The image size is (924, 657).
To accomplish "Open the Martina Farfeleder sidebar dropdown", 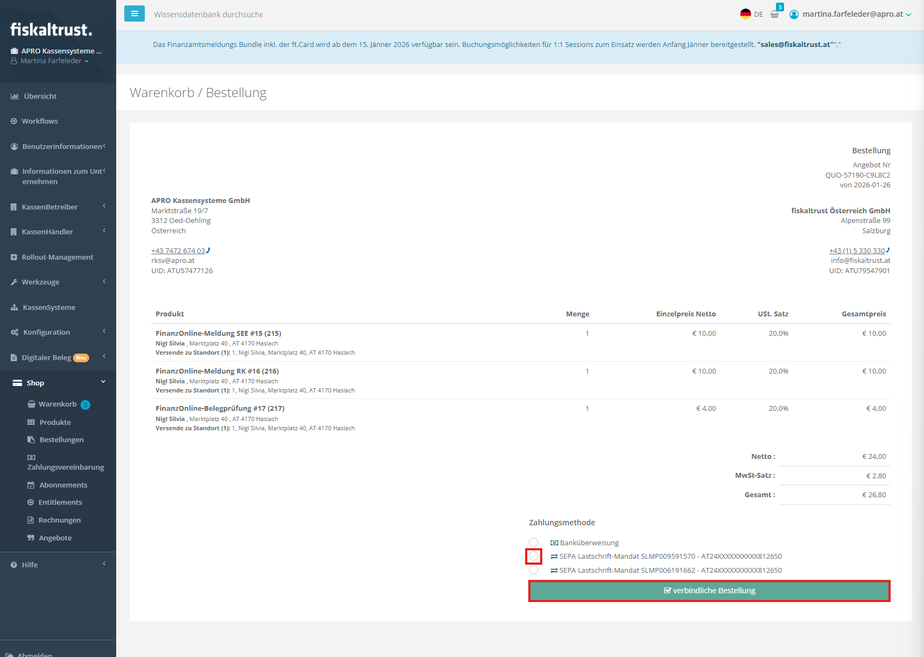I will pyautogui.click(x=53, y=61).
